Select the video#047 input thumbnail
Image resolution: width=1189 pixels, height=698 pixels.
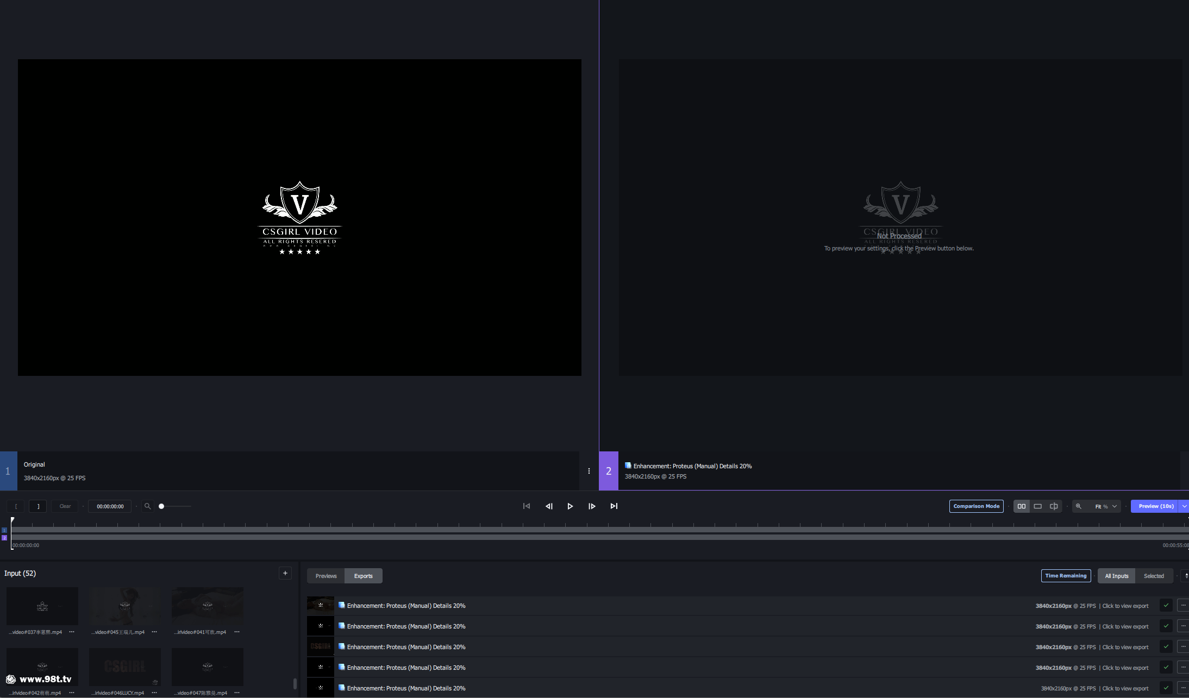[208, 667]
